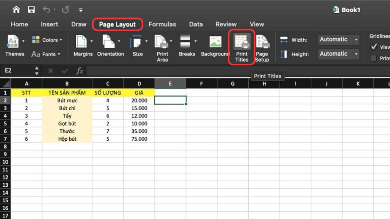This screenshot has width=390, height=219.
Task: Undo the last action
Action: click(46, 10)
